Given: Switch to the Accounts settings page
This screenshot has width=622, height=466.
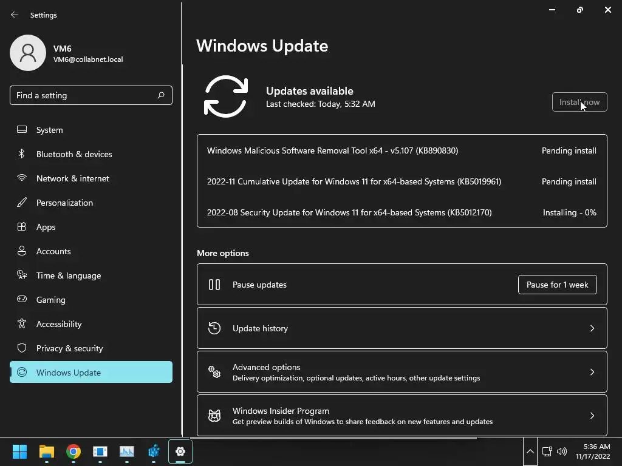Looking at the screenshot, I should point(91,251).
